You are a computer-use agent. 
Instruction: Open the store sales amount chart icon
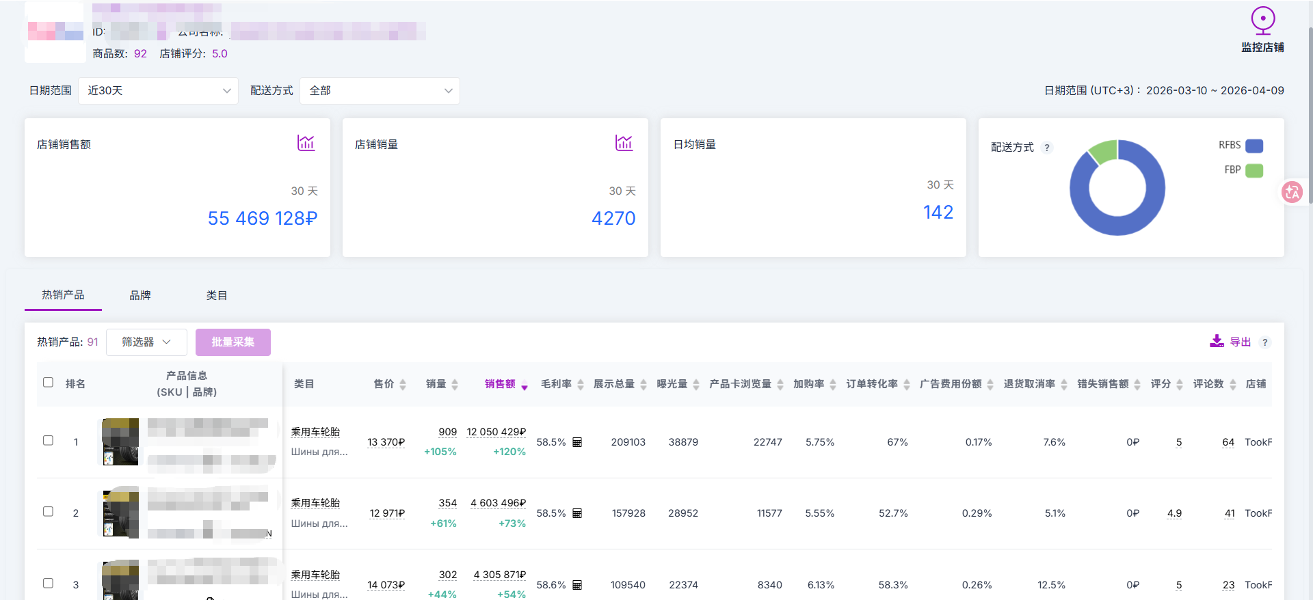pyautogui.click(x=306, y=143)
